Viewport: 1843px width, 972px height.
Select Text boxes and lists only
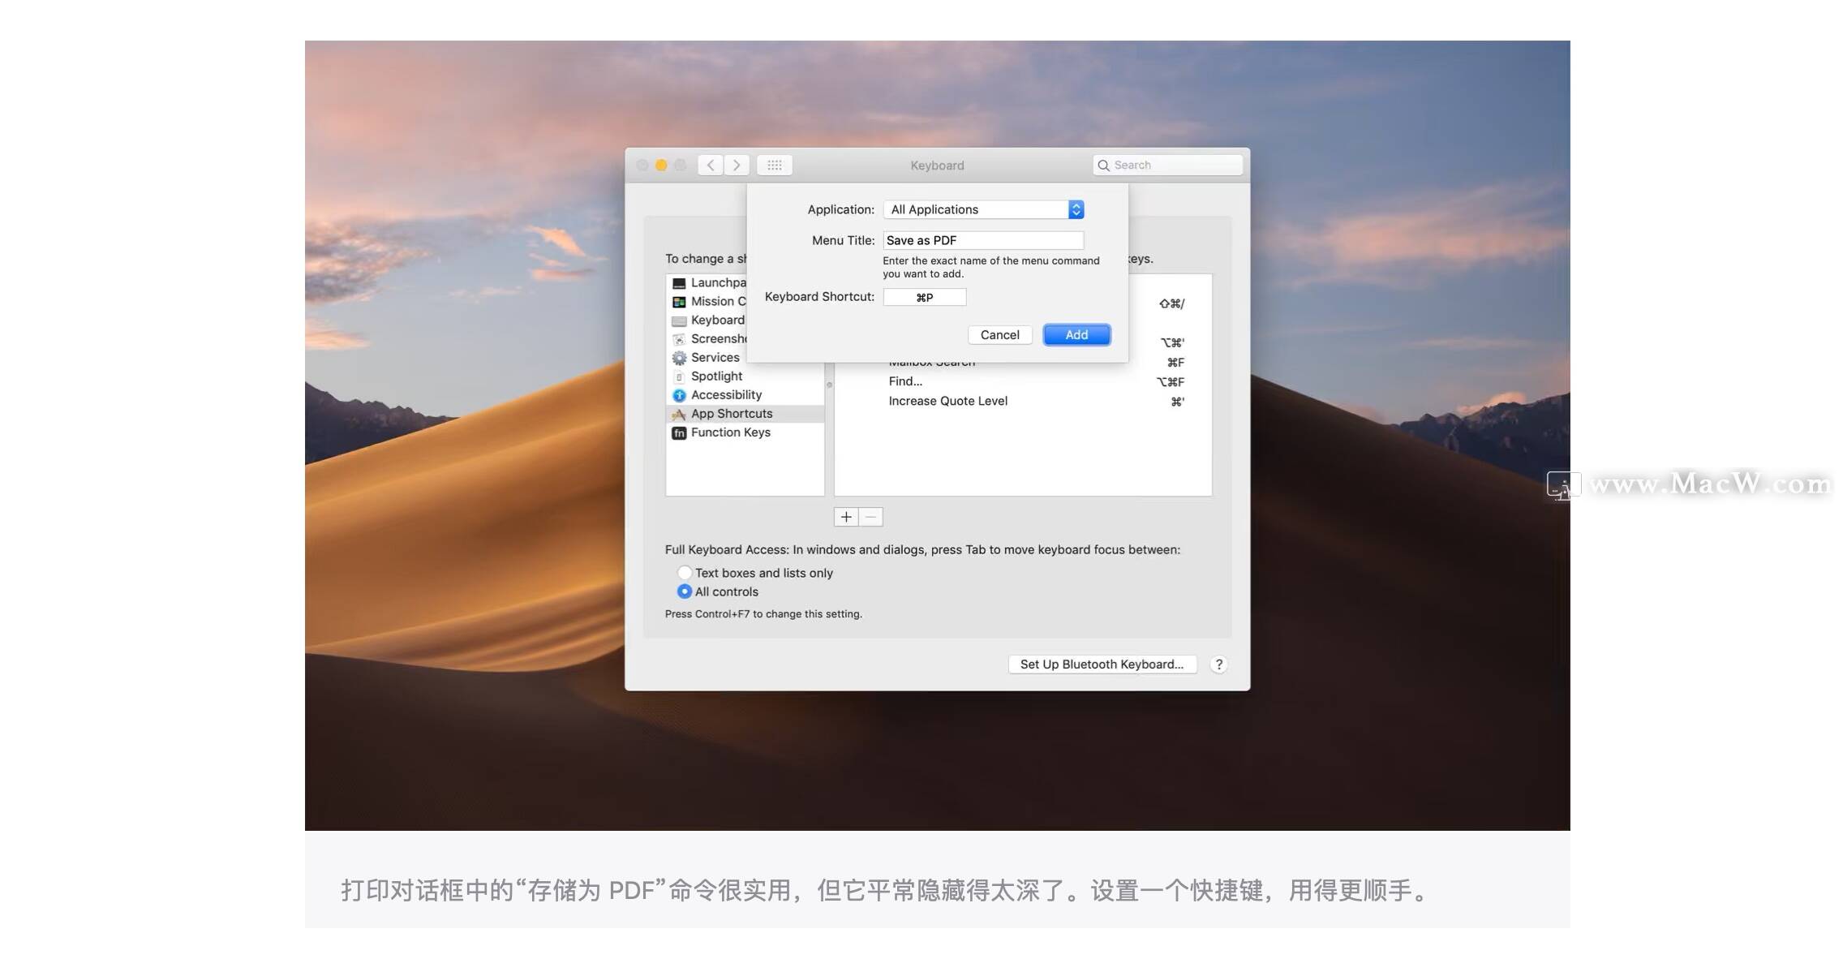685,573
